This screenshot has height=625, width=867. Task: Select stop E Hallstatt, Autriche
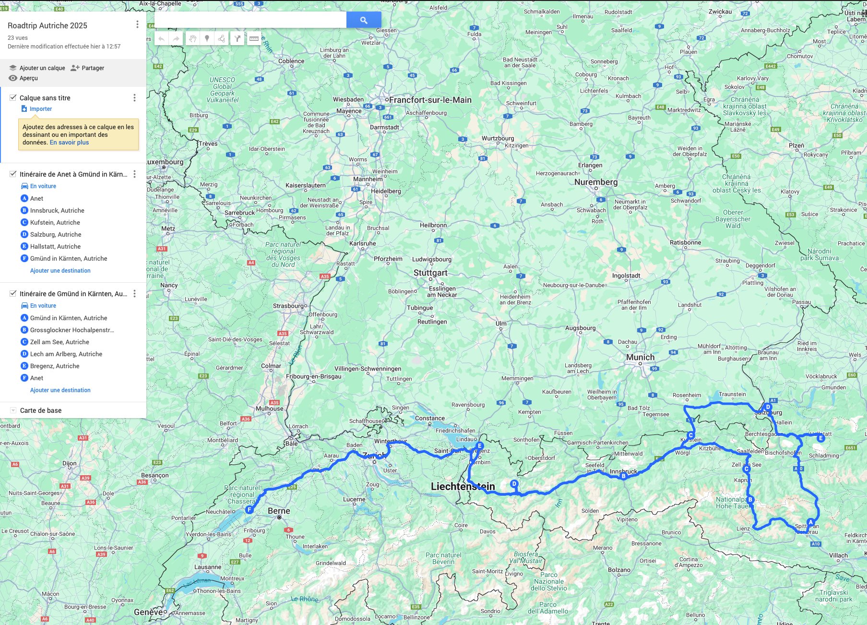pos(51,246)
